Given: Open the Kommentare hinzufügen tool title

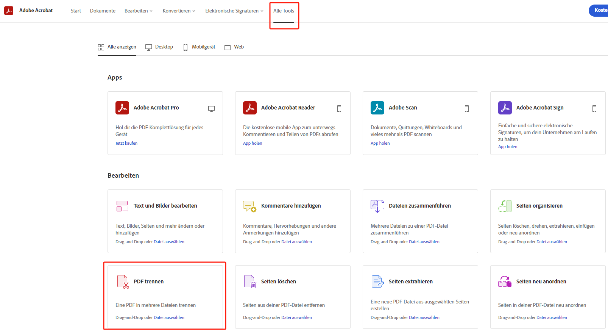Looking at the screenshot, I should click(291, 206).
